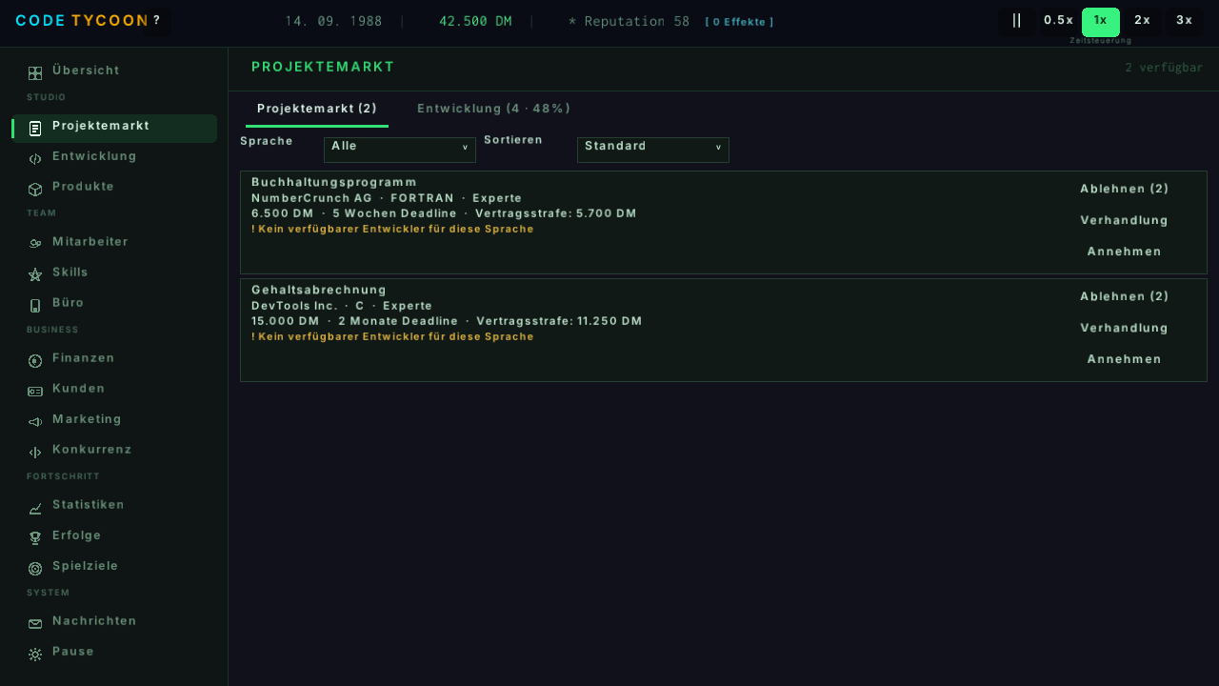Click the Statistiken chart icon
Screen dimensions: 1219x686
35,508
